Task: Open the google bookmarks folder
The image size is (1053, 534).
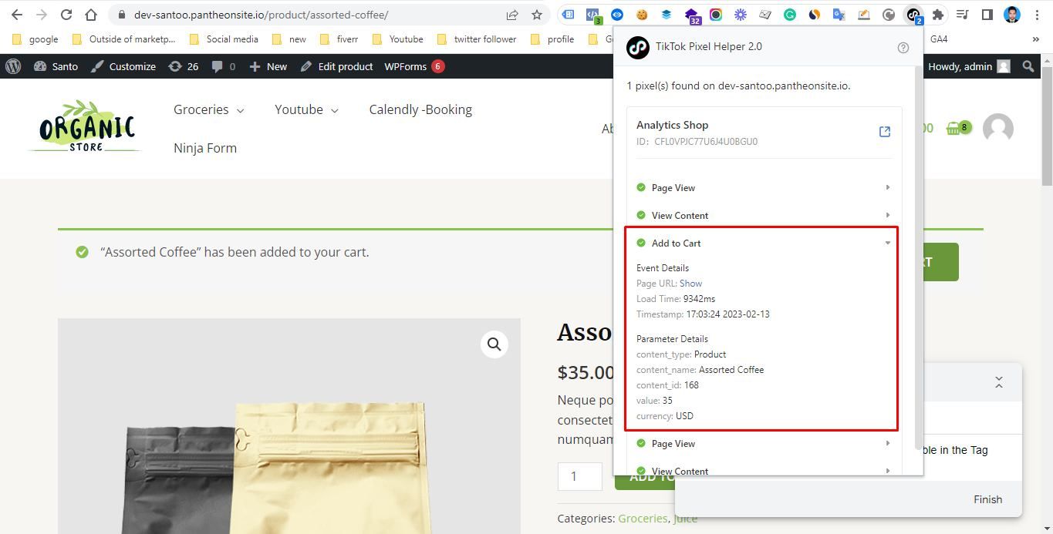Action: pos(35,39)
